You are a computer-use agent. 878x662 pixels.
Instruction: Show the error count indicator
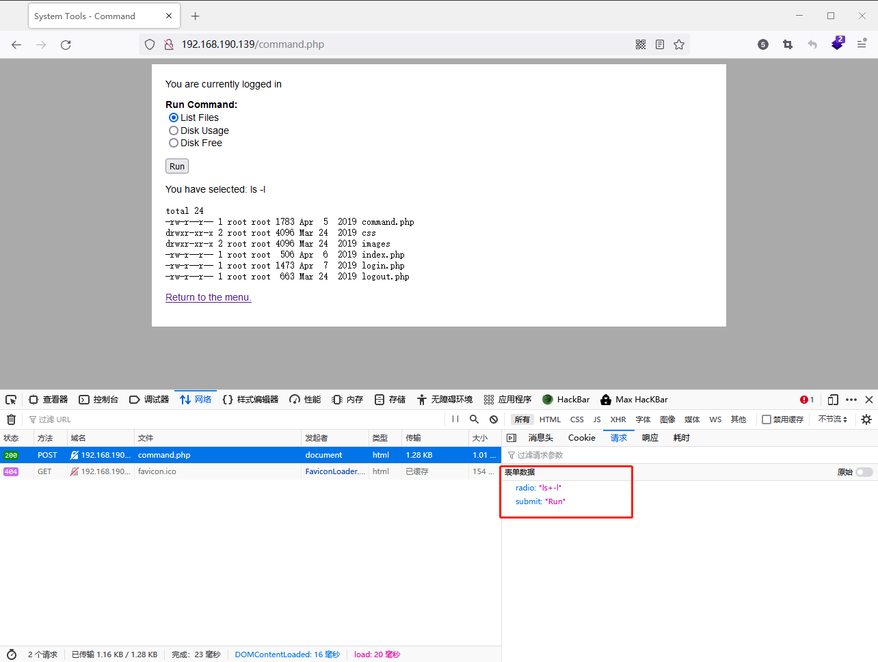807,400
